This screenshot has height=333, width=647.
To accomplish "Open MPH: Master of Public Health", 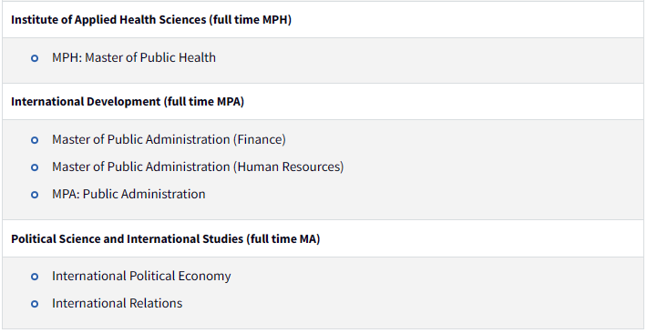I will coord(134,57).
